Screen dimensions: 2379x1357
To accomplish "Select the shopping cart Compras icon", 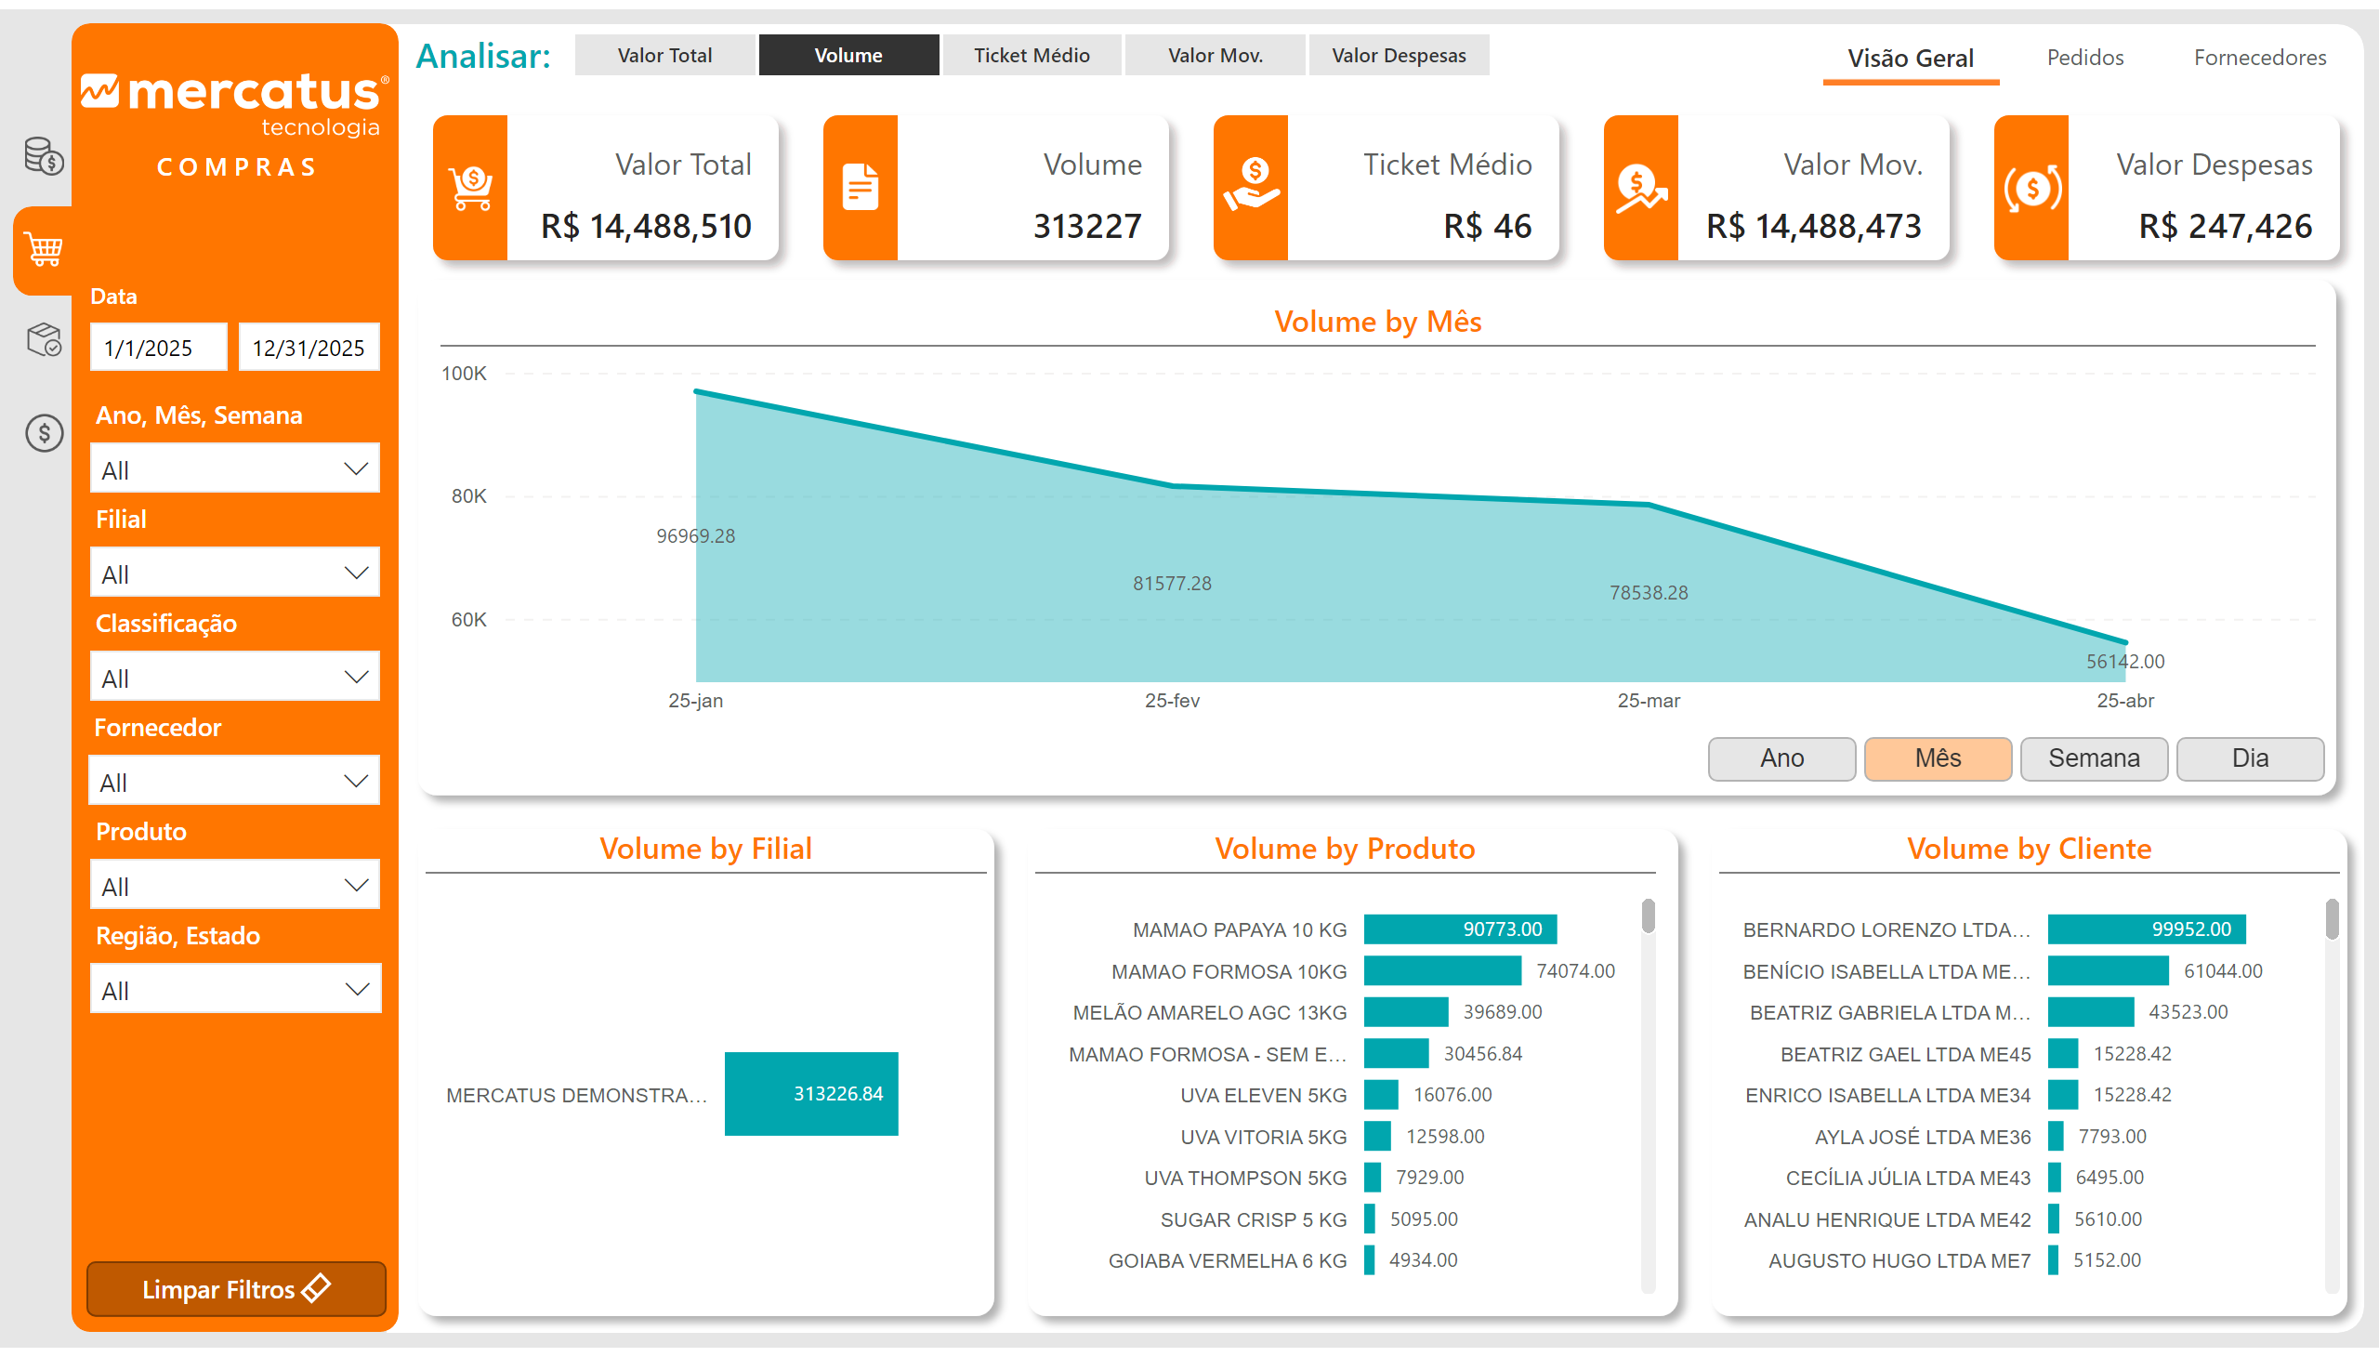I will pos(44,250).
